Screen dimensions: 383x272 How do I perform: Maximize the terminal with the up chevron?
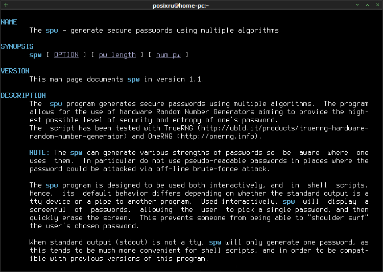[x=367, y=5]
